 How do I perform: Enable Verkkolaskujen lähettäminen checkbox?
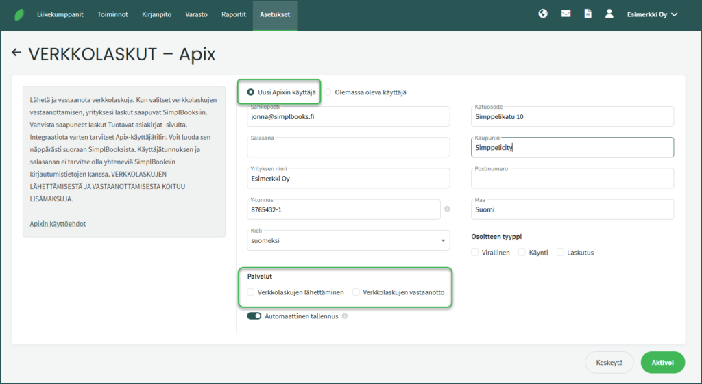pos(252,292)
